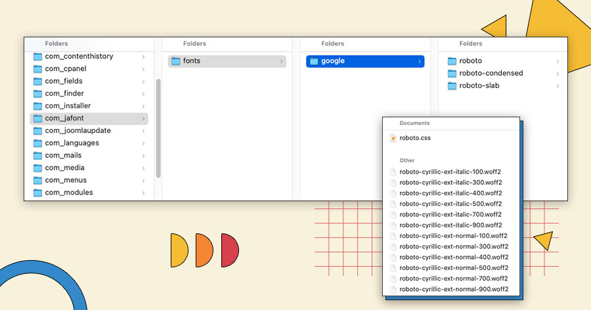Click the roboto.css file icon
The height and width of the screenshot is (310, 591).
(x=393, y=138)
